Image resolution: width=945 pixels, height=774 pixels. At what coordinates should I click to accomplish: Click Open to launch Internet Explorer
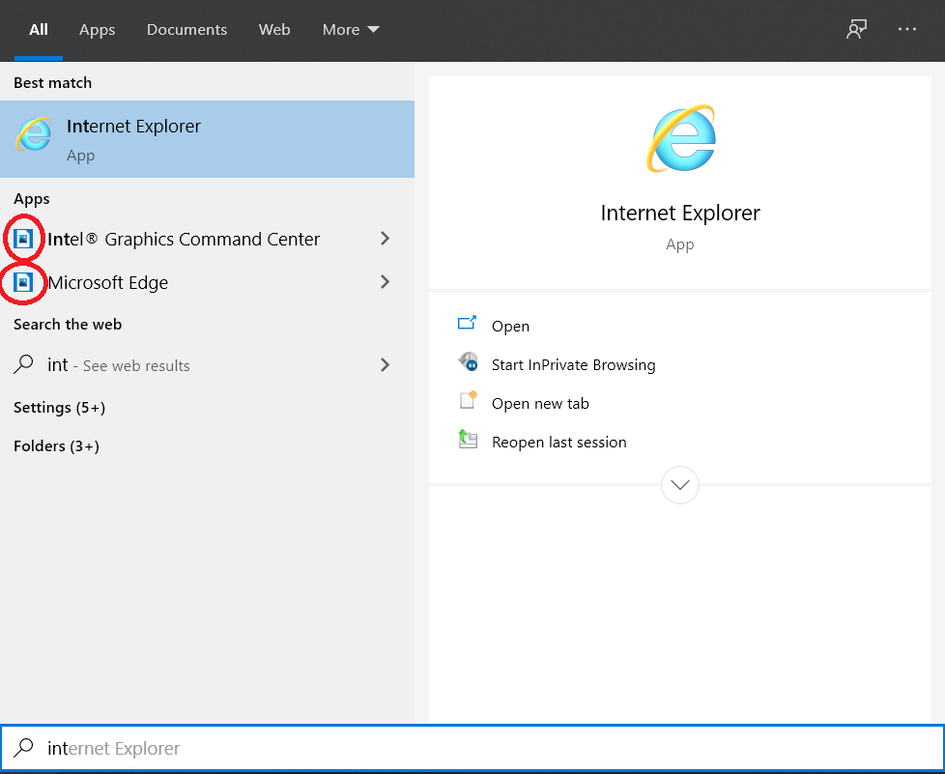click(x=510, y=326)
